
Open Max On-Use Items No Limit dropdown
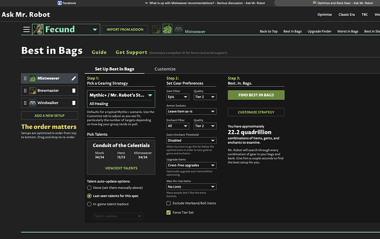(191, 187)
